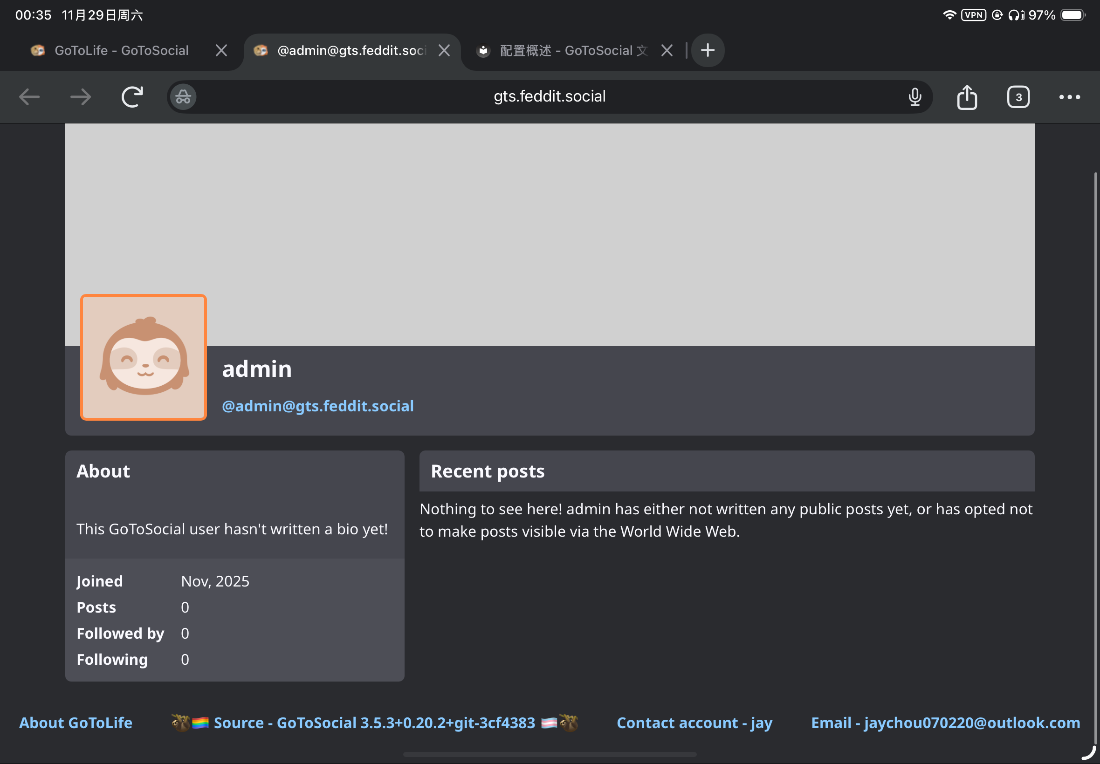Open the About GoToLife footer link
This screenshot has width=1100, height=764.
coord(76,723)
